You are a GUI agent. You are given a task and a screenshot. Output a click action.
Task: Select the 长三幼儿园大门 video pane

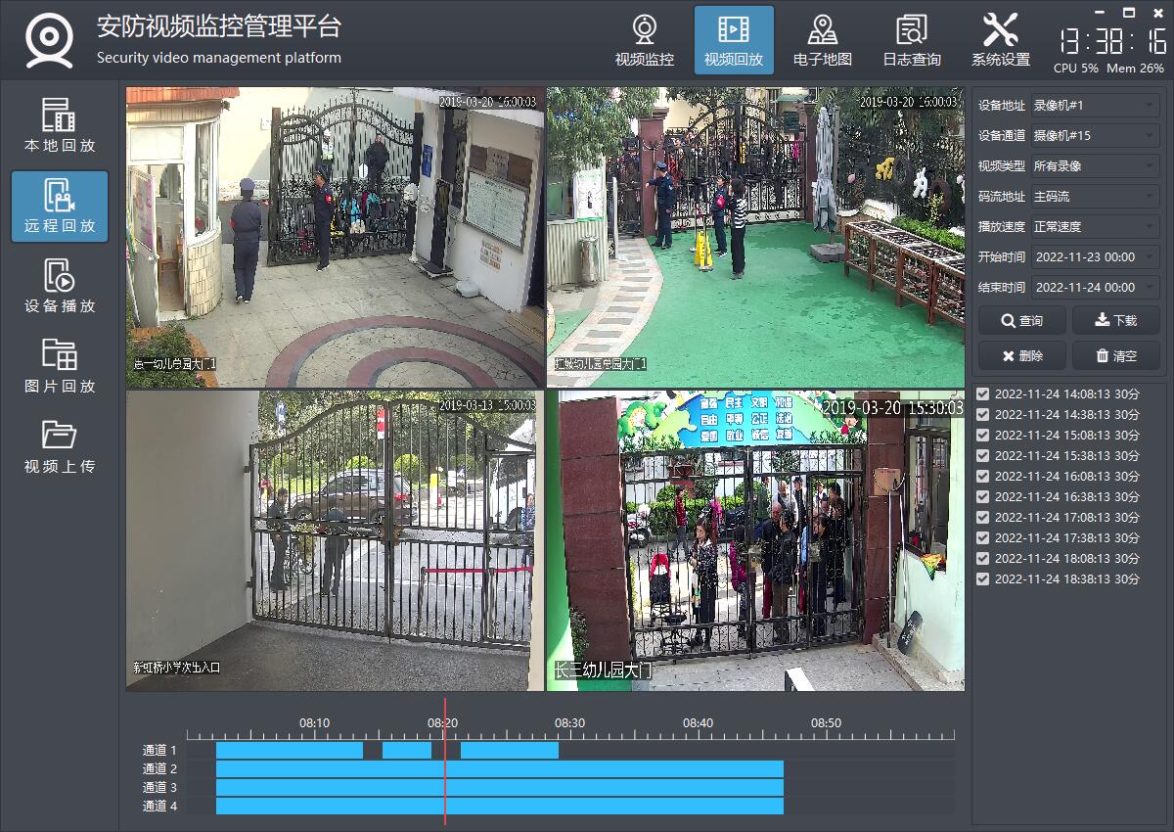click(x=755, y=540)
